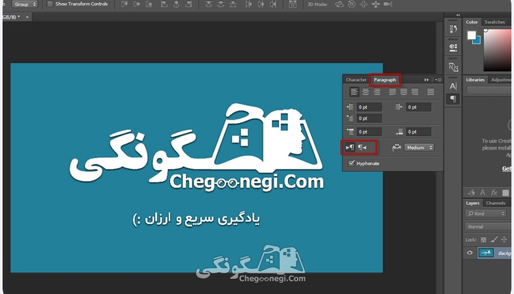Right align text in Paragraph panel

[x=377, y=92]
